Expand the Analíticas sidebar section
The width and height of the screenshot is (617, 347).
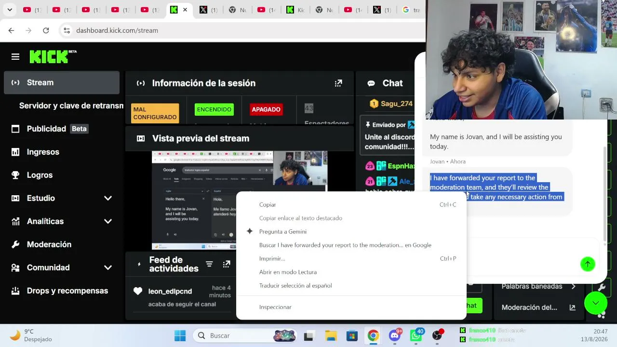(x=108, y=221)
